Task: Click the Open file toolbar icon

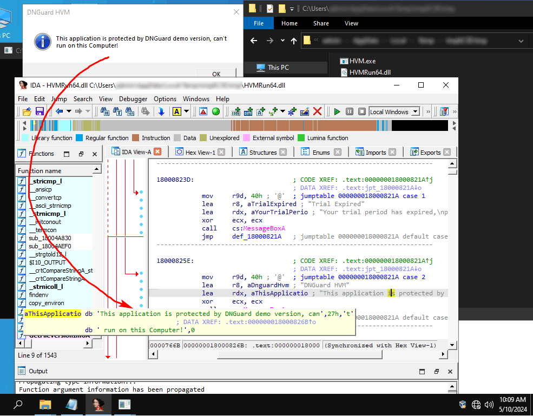Action: pos(27,111)
